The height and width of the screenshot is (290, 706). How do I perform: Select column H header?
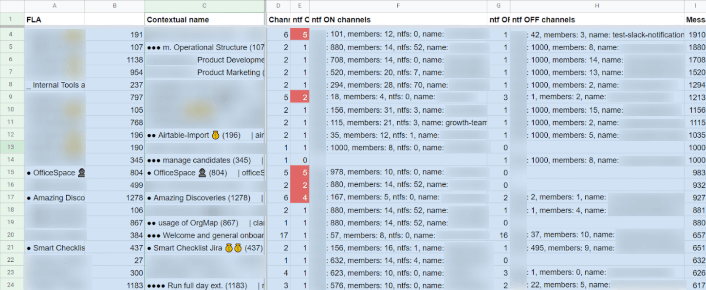(x=597, y=6)
